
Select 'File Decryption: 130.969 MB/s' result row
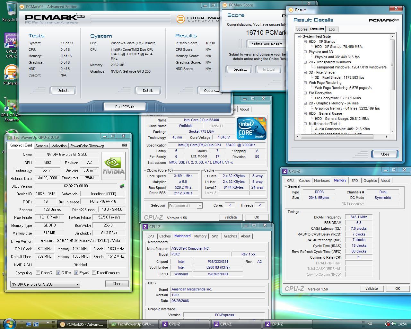[x=338, y=98]
